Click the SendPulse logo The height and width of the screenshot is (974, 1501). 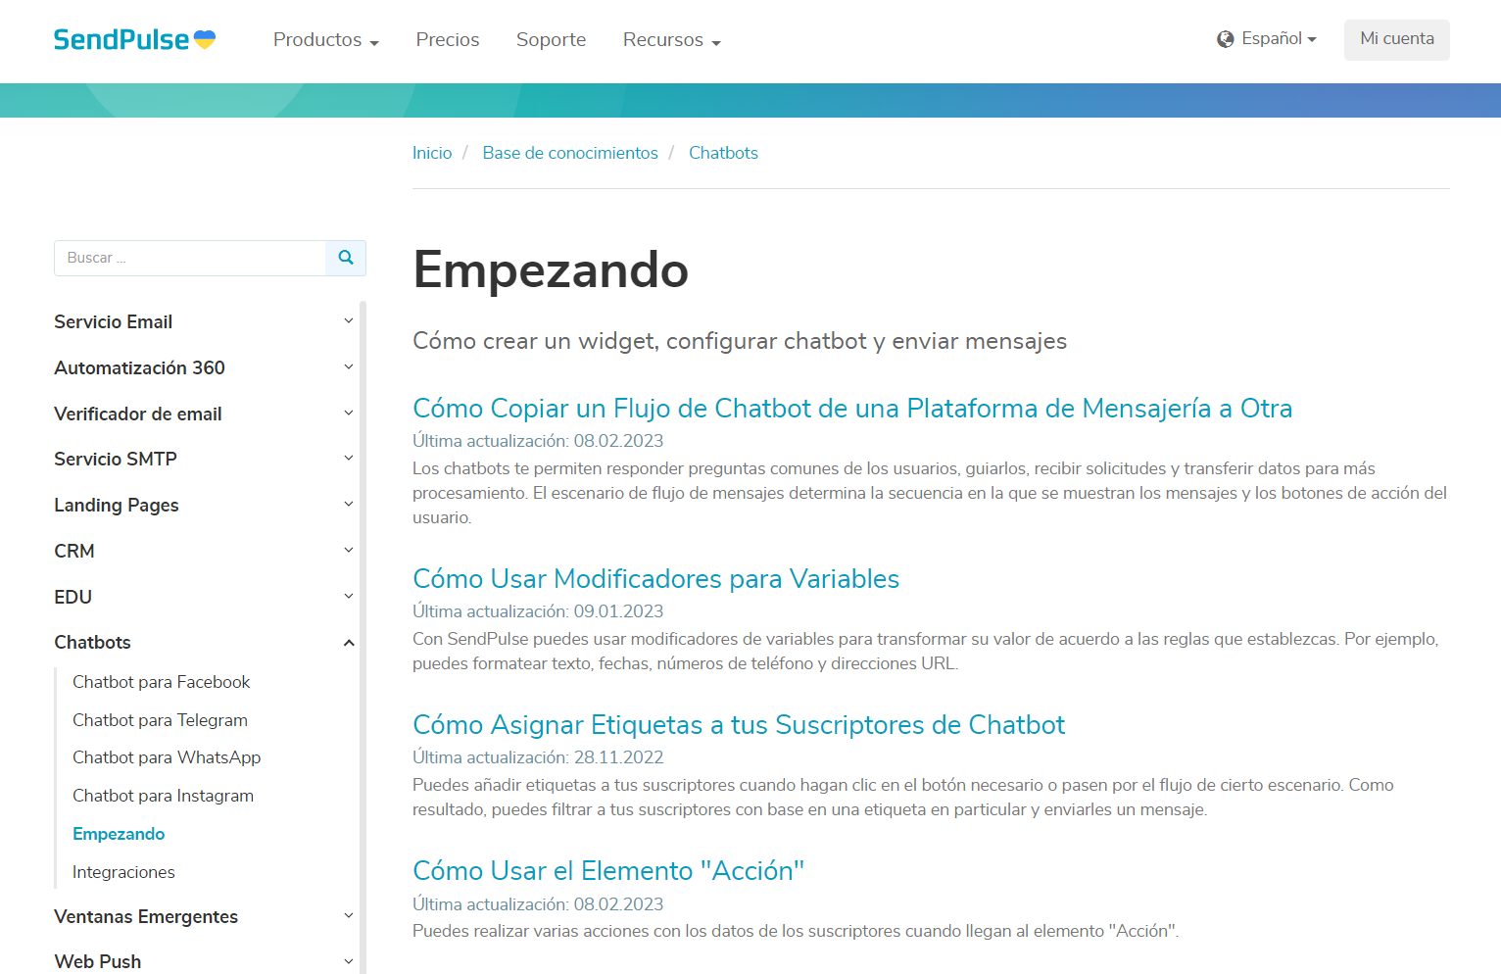[134, 39]
